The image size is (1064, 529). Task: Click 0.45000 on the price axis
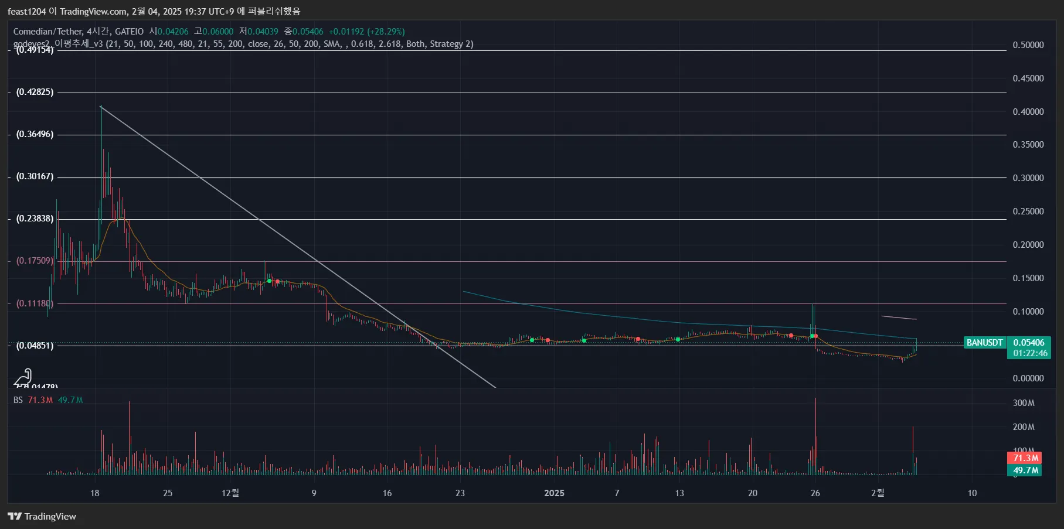[x=1028, y=79]
